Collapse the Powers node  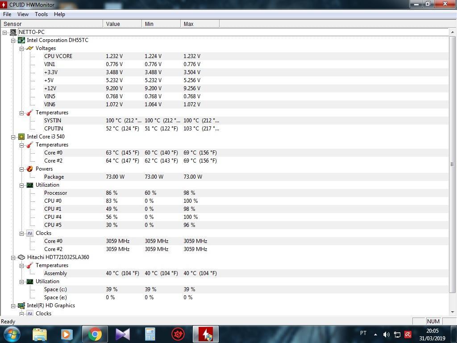point(21,169)
